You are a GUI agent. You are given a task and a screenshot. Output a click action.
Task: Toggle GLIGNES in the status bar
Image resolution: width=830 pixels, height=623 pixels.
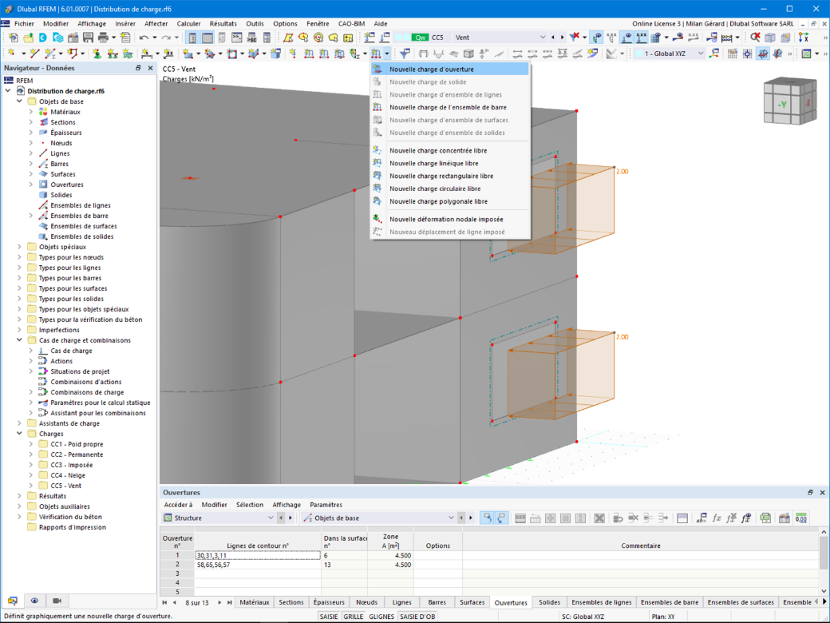381,617
